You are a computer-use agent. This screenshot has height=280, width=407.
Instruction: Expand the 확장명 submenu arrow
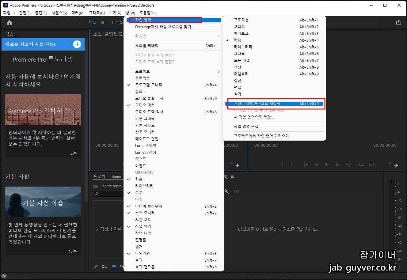219,36
